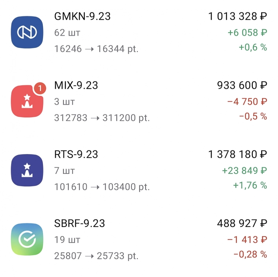Open the GMKN-9.23 futures position
Screen dimensions: 278x277
(82, 16)
